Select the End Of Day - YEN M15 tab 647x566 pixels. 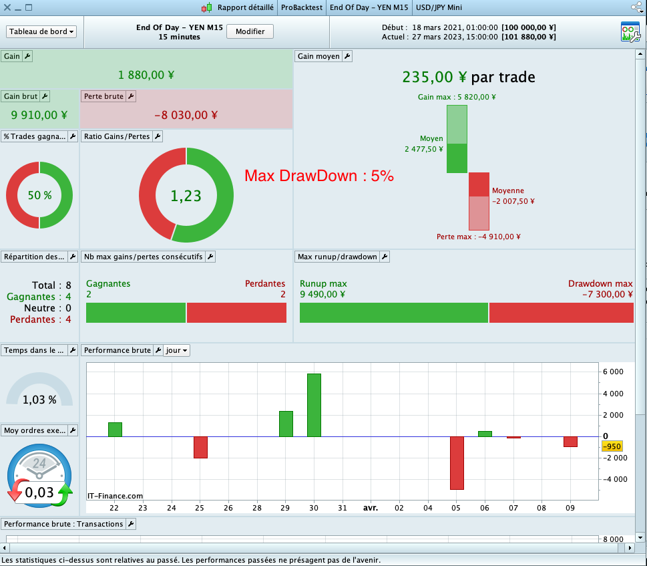click(x=369, y=7)
